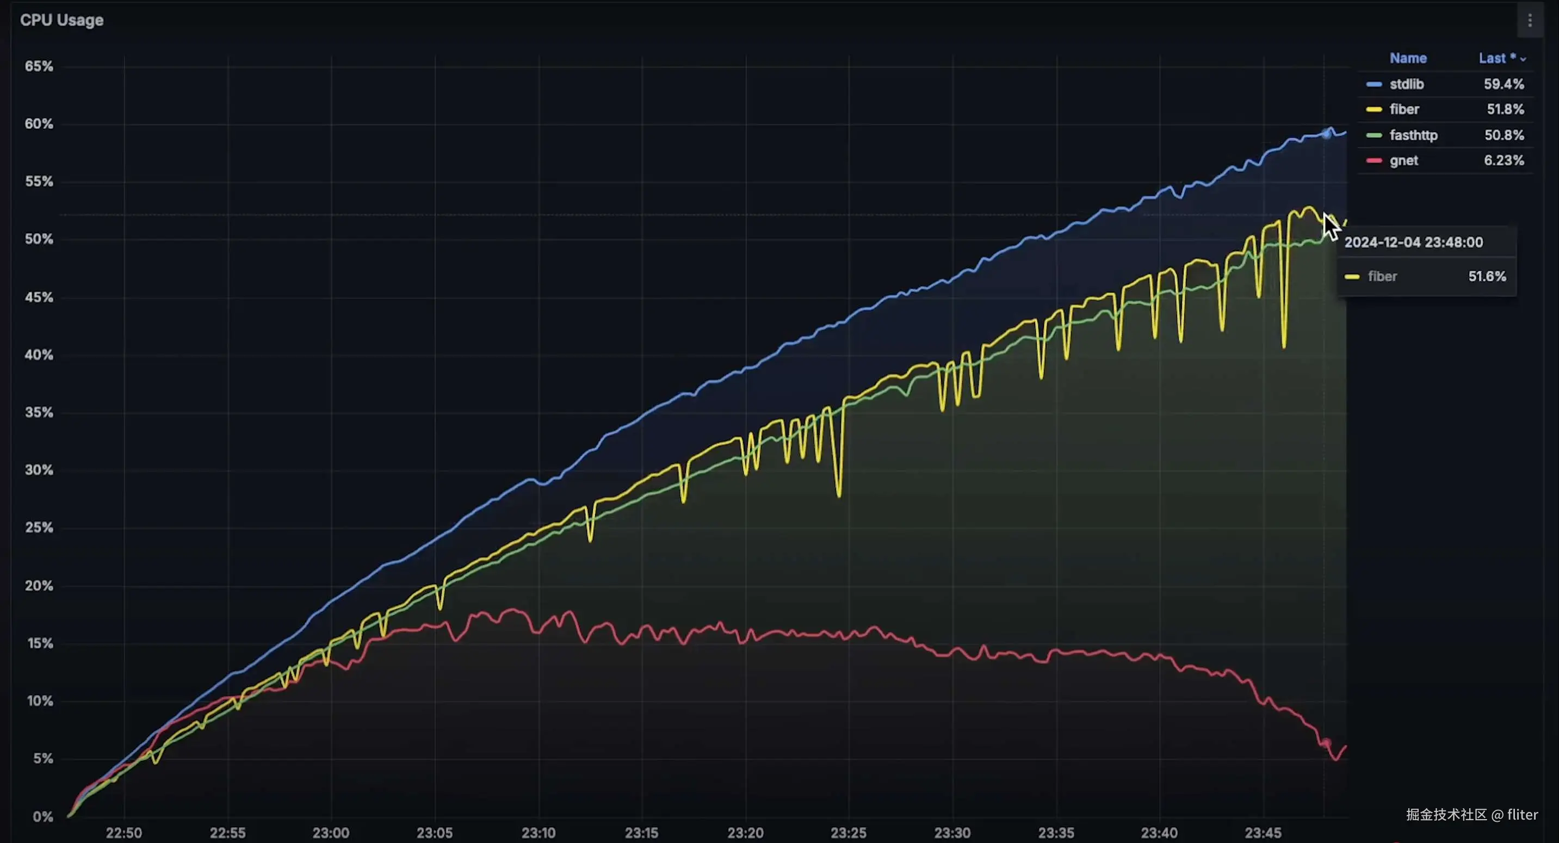Toggle fasthttp series visibility in legend
Screen dimensions: 1559x843
(1413, 135)
